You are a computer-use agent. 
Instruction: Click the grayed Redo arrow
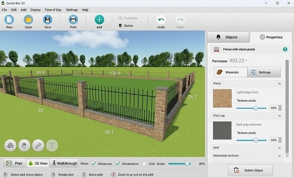180,20
